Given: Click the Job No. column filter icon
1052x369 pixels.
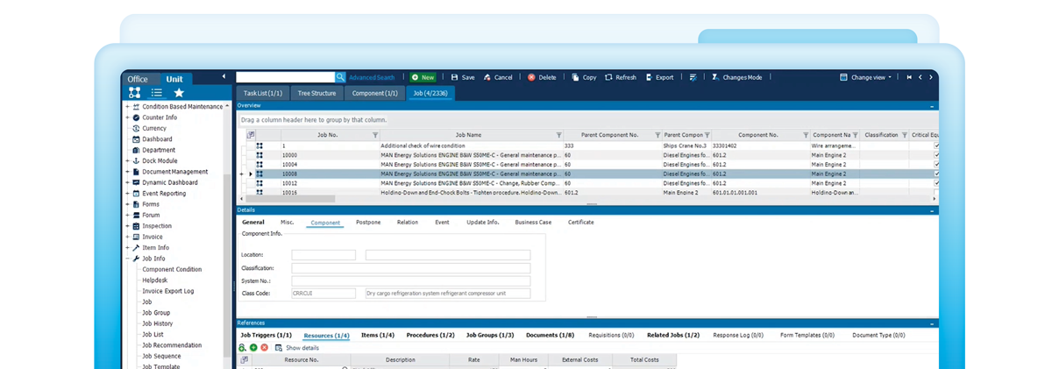Looking at the screenshot, I should click(375, 135).
